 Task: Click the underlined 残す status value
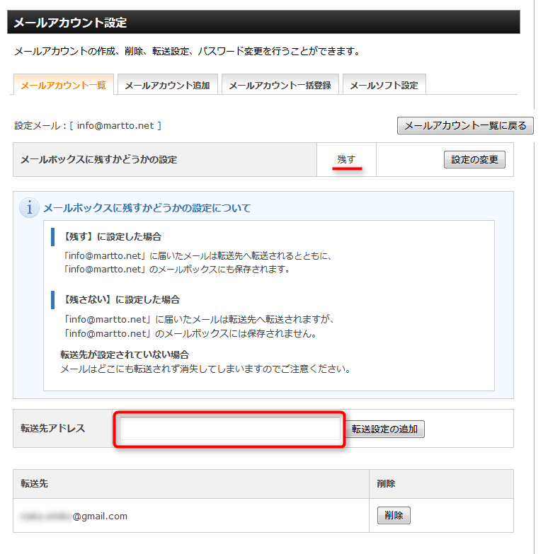pos(346,159)
